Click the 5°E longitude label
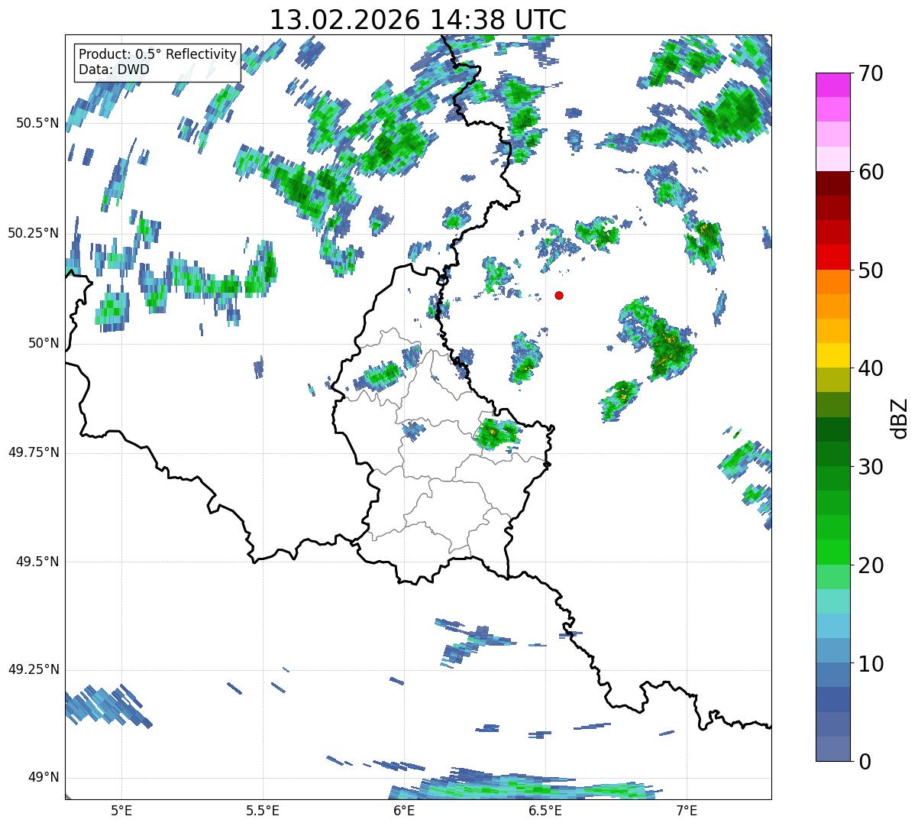 coord(121,811)
